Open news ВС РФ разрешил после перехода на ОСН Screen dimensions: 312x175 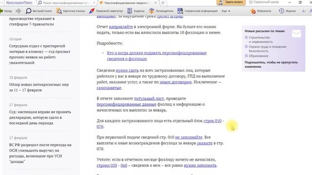click(40, 153)
